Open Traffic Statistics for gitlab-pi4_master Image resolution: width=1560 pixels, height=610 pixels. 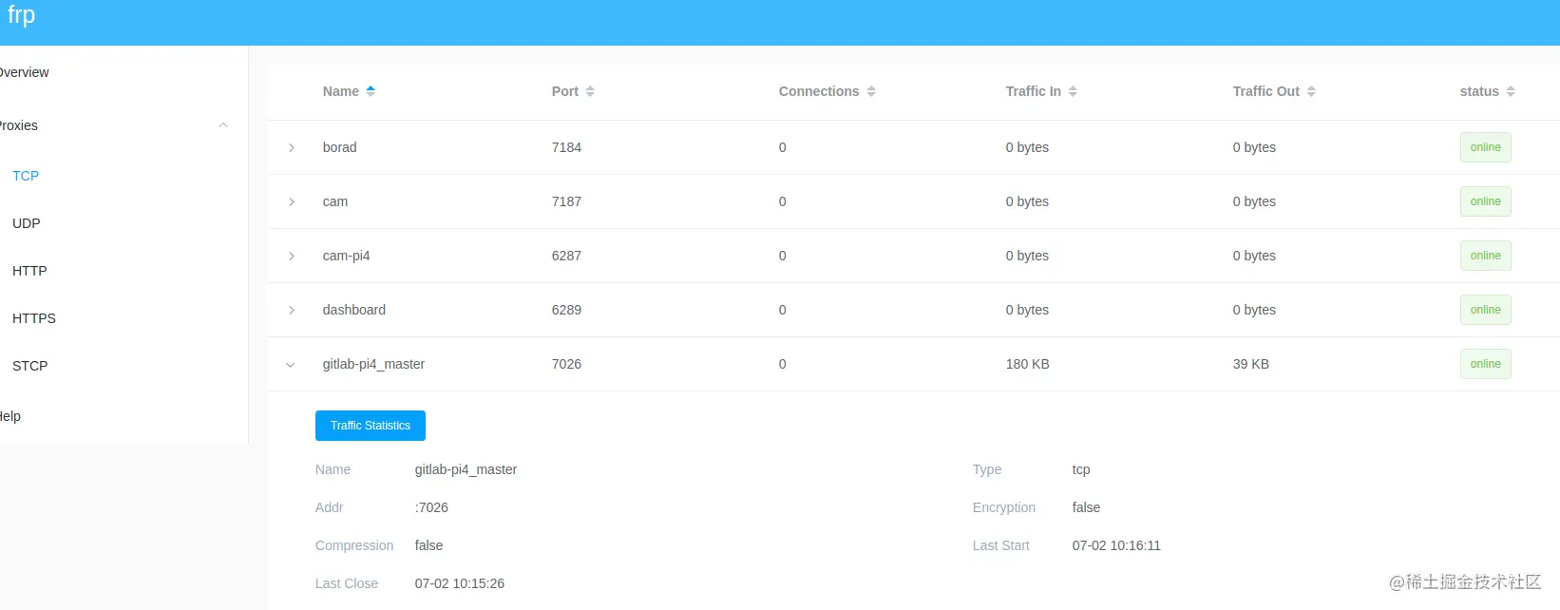pyautogui.click(x=371, y=426)
